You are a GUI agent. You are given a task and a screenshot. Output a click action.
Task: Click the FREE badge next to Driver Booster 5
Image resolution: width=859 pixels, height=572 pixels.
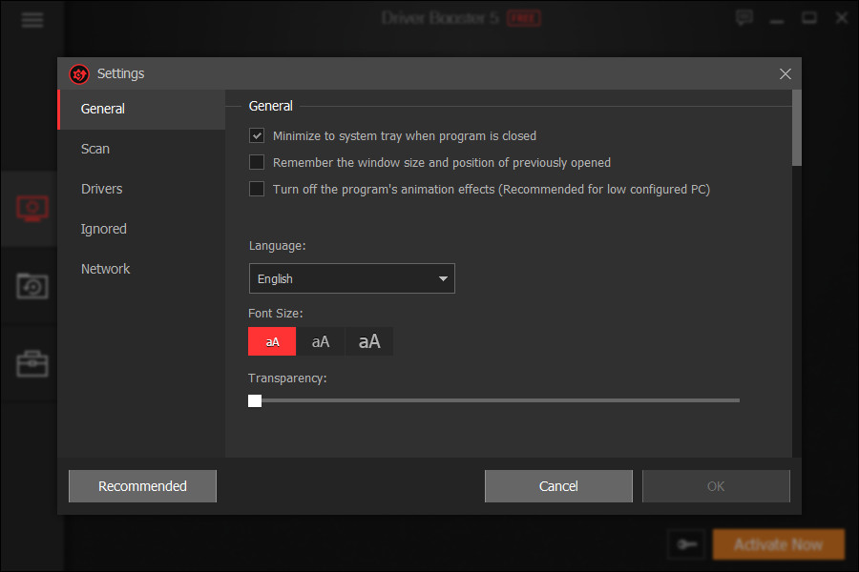pos(523,17)
